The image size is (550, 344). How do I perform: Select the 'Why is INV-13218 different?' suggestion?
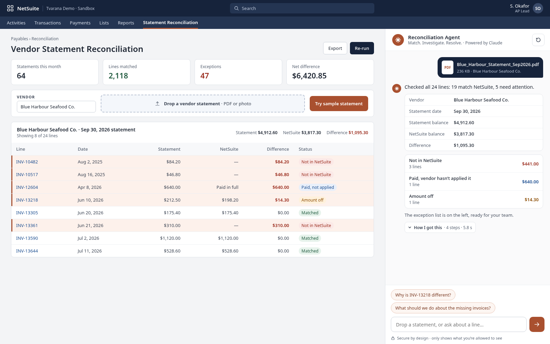point(423,295)
